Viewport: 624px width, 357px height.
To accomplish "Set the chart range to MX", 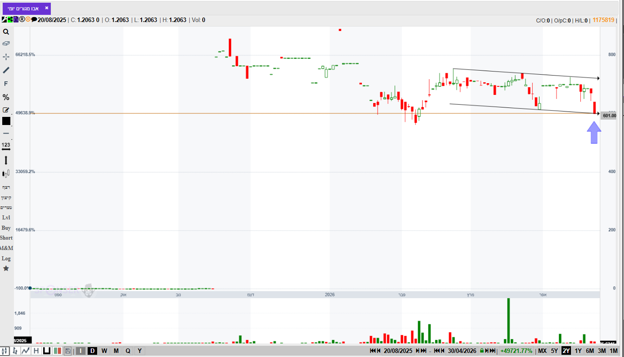I will (543, 351).
